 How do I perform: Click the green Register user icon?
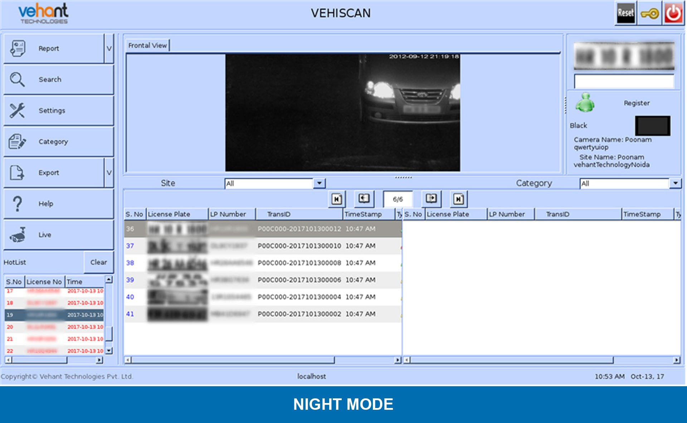click(x=585, y=103)
